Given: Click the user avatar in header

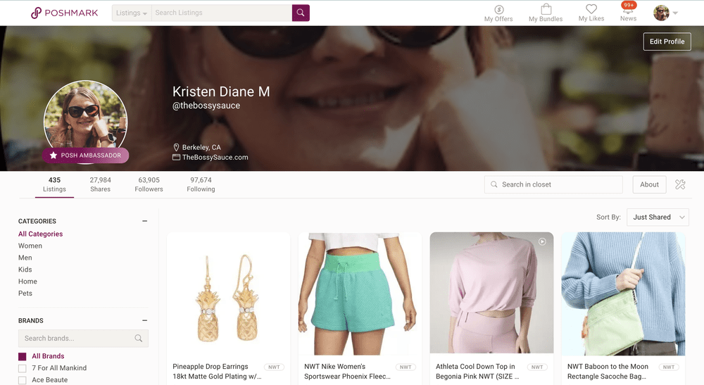Looking at the screenshot, I should click(x=661, y=13).
